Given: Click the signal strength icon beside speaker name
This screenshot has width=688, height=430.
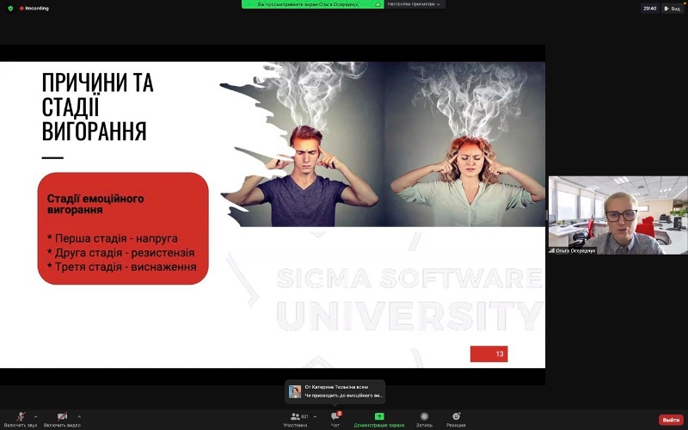Looking at the screenshot, I should [x=552, y=250].
